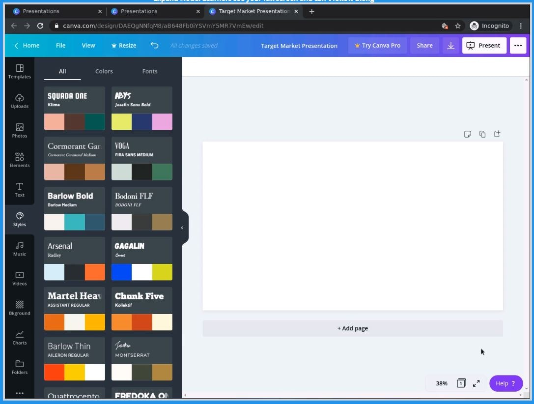Viewport: 534px width, 404px height.
Task: Click the Present button
Action: pos(484,46)
